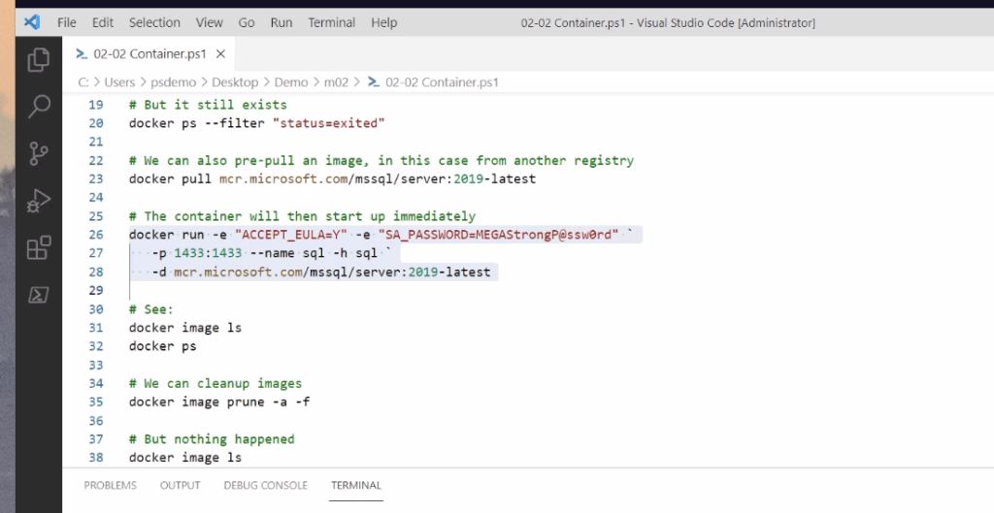Select the 02-02 Container.ps1 editor tab

coord(149,54)
